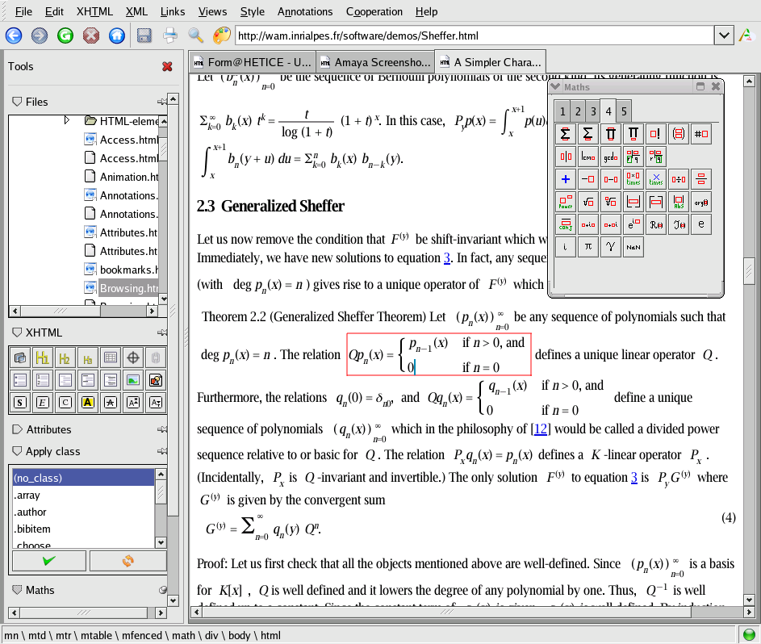Expand the HTML-elements folder in the file tree

(x=67, y=120)
